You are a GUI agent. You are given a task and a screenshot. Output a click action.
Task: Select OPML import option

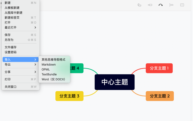tap(46, 69)
